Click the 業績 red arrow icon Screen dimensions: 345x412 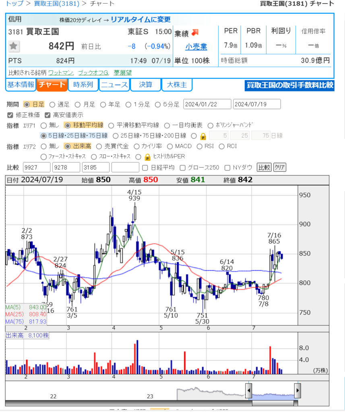tap(195, 32)
